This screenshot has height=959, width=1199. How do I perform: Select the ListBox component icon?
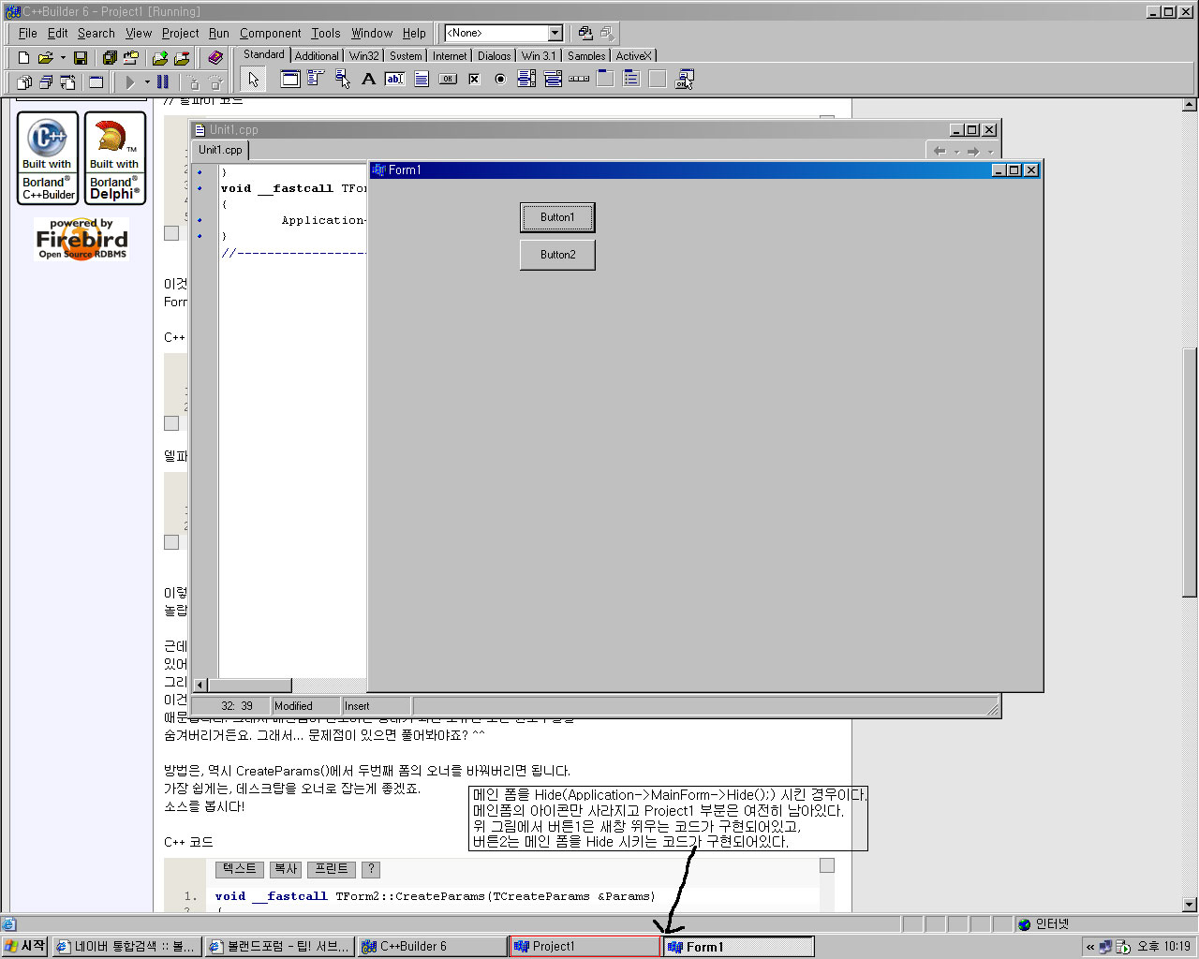point(526,80)
